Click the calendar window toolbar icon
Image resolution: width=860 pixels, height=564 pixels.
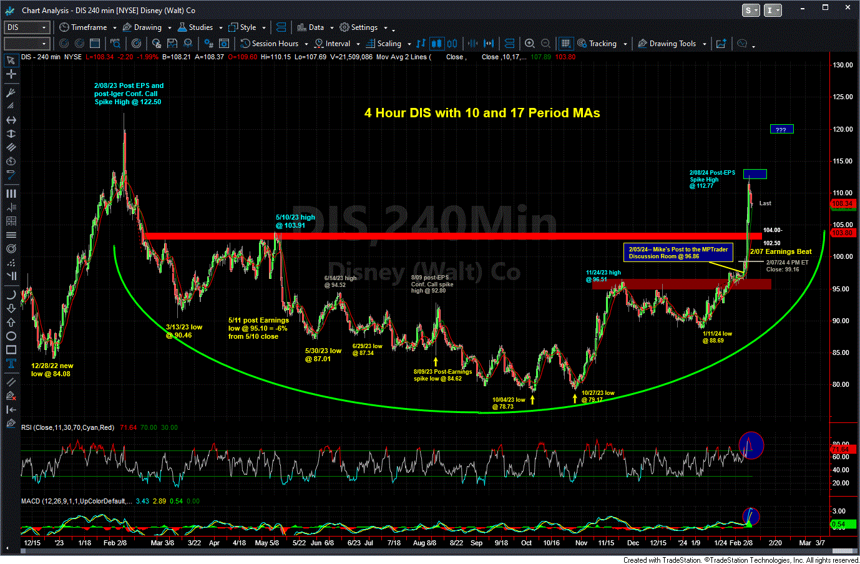click(95, 44)
